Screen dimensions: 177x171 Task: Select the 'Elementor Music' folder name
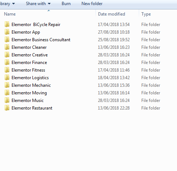click(x=27, y=101)
